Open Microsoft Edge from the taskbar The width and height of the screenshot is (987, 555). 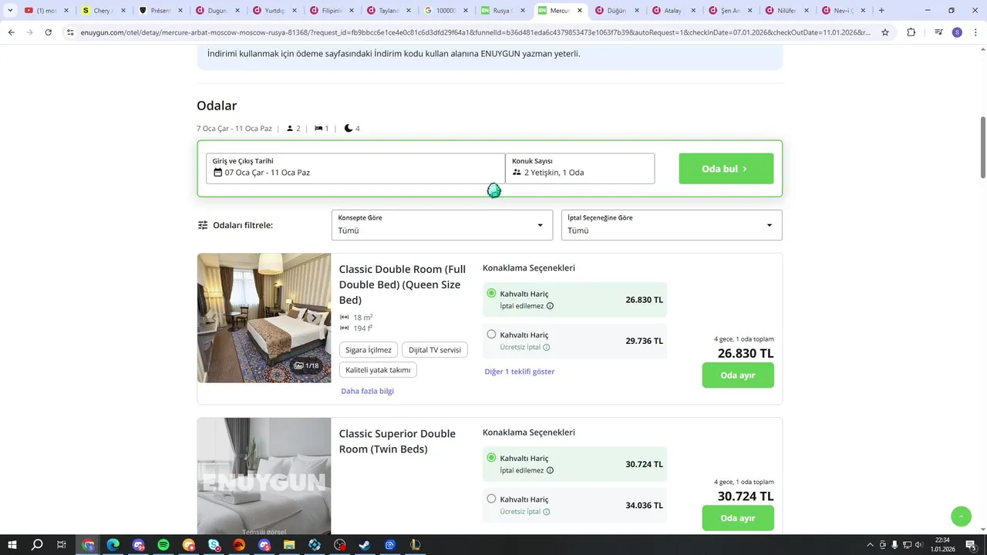[x=113, y=545]
